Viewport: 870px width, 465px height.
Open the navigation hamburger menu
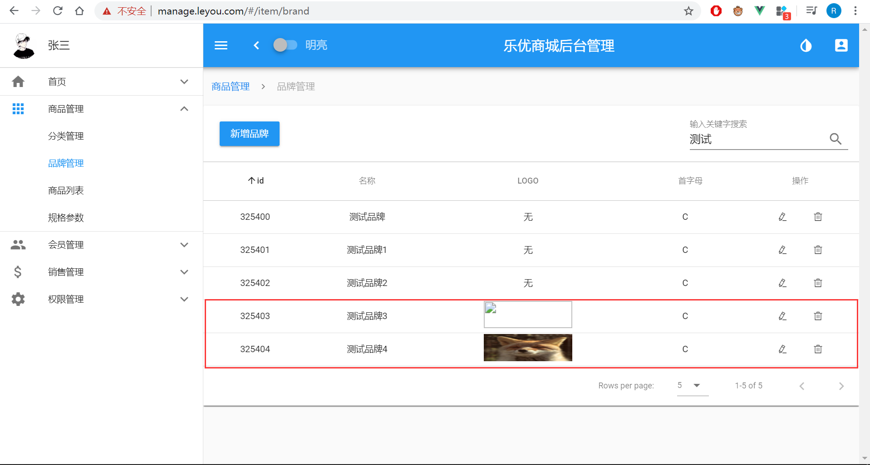click(x=221, y=45)
